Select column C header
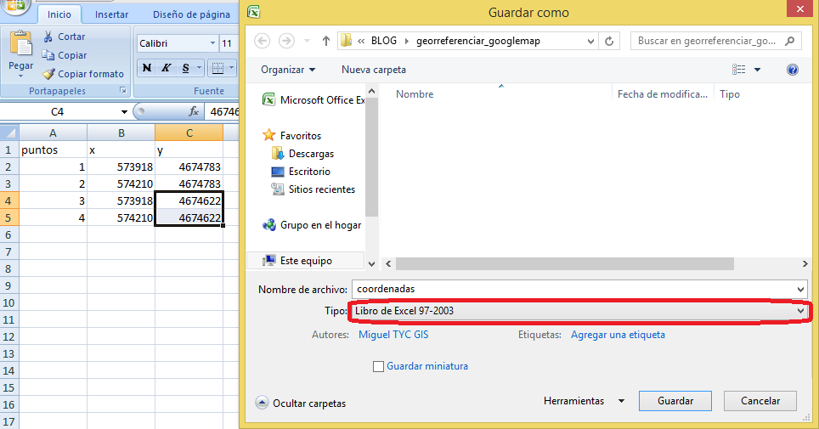The height and width of the screenshot is (429, 819). click(x=189, y=133)
